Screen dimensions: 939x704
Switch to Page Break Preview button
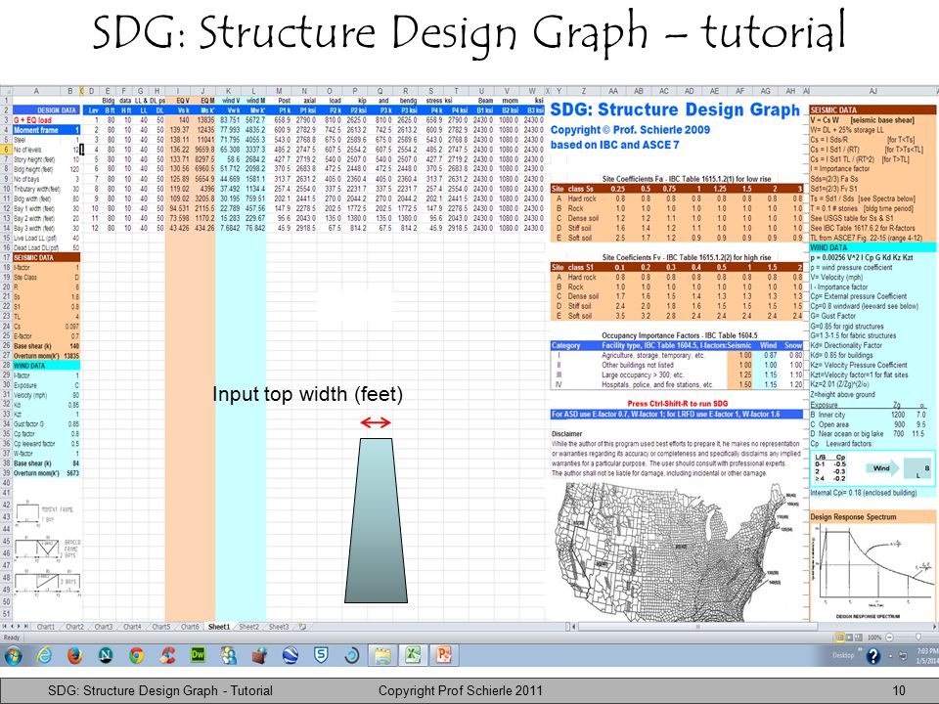859,638
